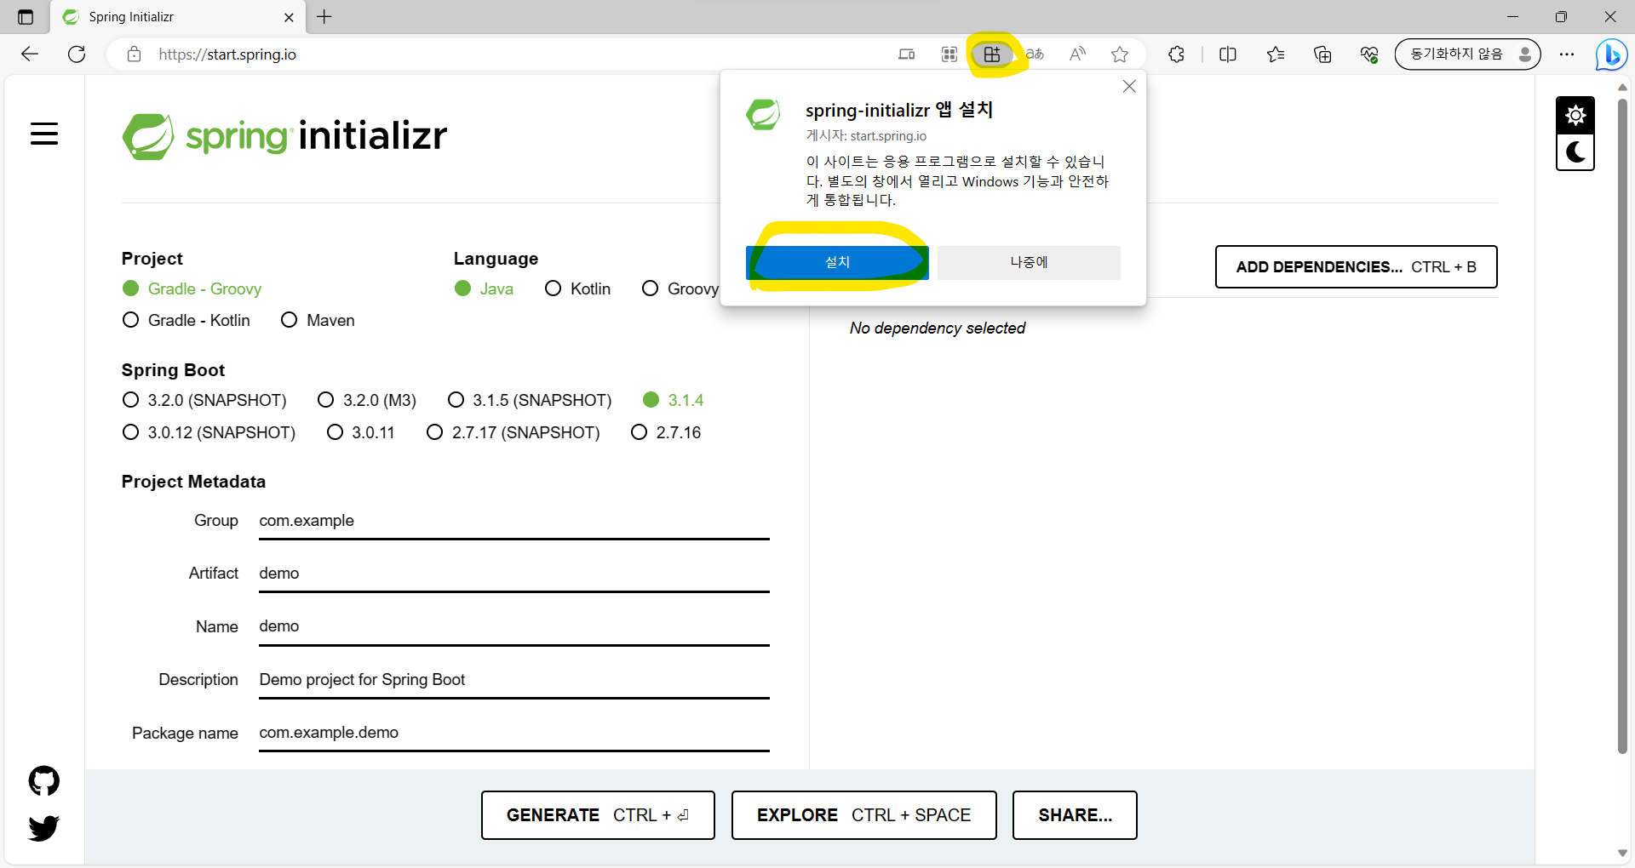Switch to dark theme with the moon icon
Viewport: 1635px width, 868px height.
click(1575, 152)
